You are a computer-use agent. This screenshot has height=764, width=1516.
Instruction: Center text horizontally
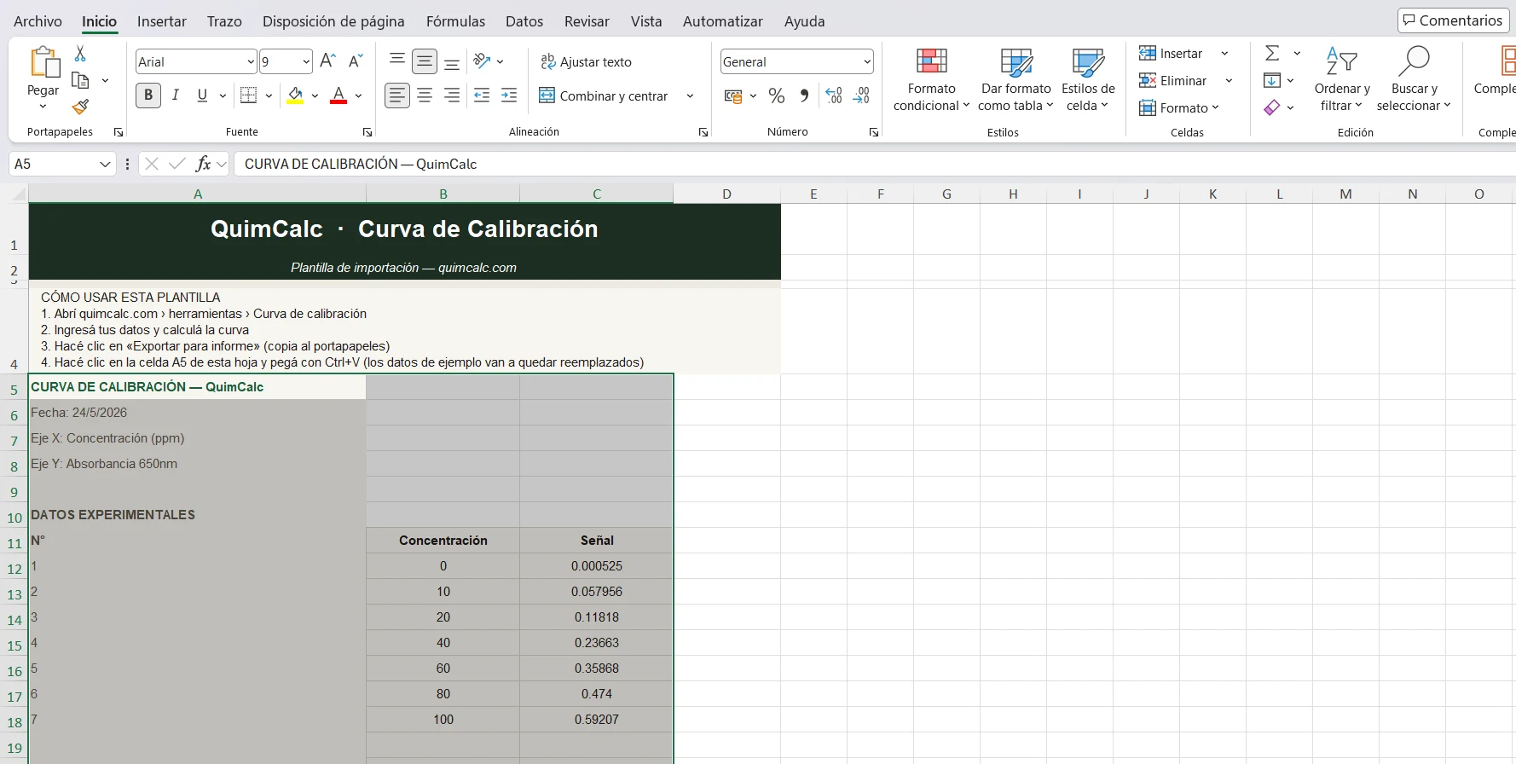coord(425,95)
